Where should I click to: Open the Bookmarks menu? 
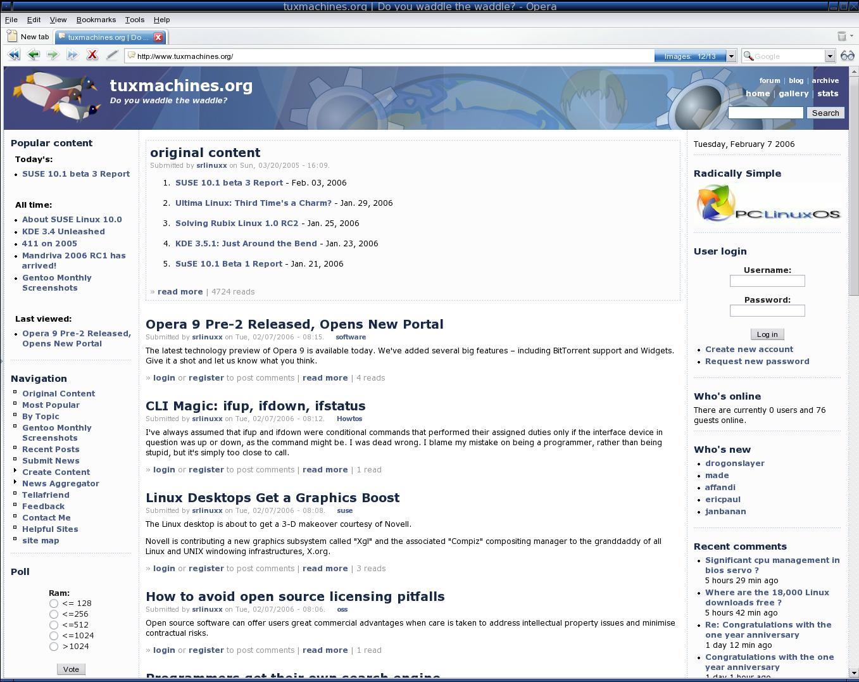96,20
